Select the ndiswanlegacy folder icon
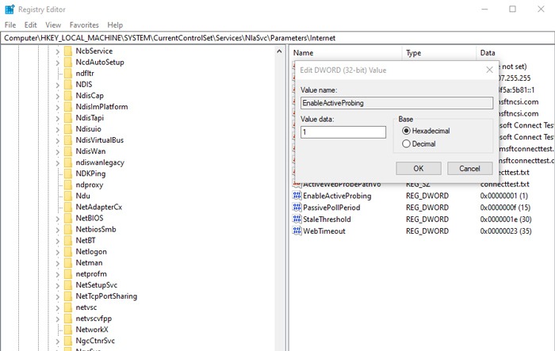Image resolution: width=555 pixels, height=351 pixels. (68, 162)
